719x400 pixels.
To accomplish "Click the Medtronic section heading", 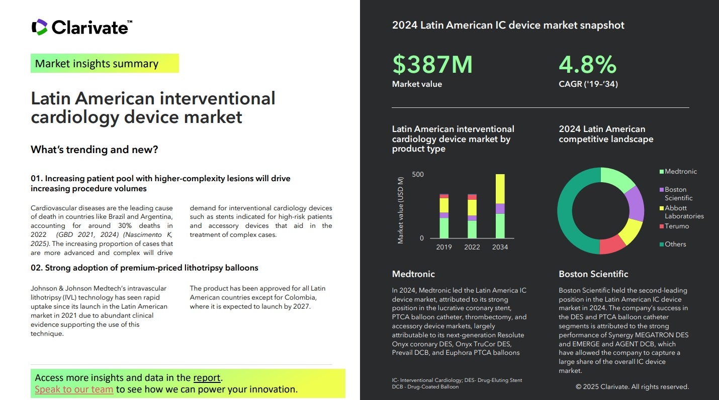I will point(413,274).
